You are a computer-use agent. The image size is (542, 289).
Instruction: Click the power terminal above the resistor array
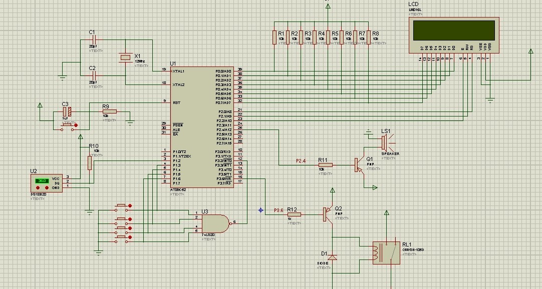(328, 6)
